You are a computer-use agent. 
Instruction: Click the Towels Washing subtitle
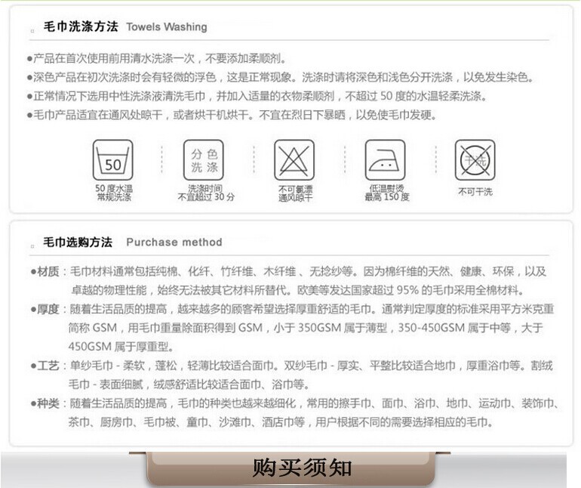coord(166,26)
